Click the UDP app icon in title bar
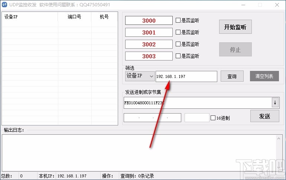Image resolution: width=286 pixels, height=180 pixels. (4, 4)
